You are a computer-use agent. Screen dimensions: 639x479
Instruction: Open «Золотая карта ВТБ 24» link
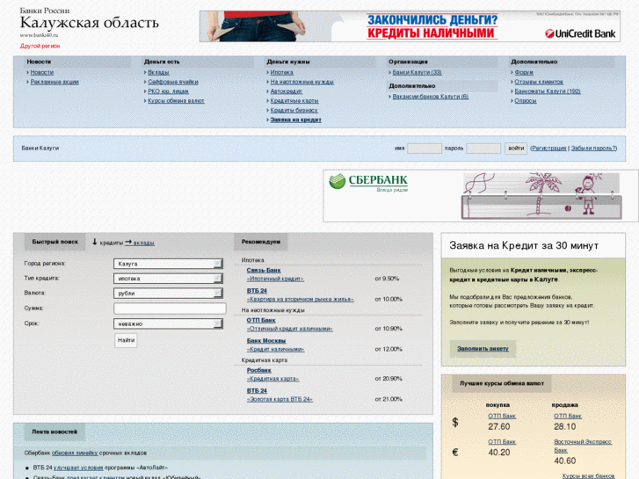[x=280, y=399]
